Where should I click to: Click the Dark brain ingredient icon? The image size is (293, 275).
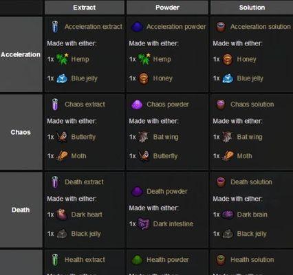pos(228,214)
